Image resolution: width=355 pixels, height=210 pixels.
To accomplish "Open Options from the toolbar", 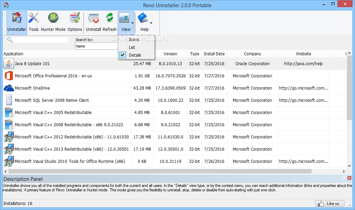I will pyautogui.click(x=75, y=23).
